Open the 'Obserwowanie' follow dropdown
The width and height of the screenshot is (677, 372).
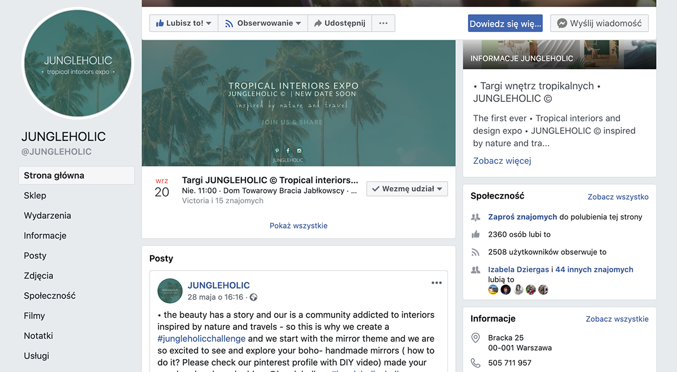262,23
